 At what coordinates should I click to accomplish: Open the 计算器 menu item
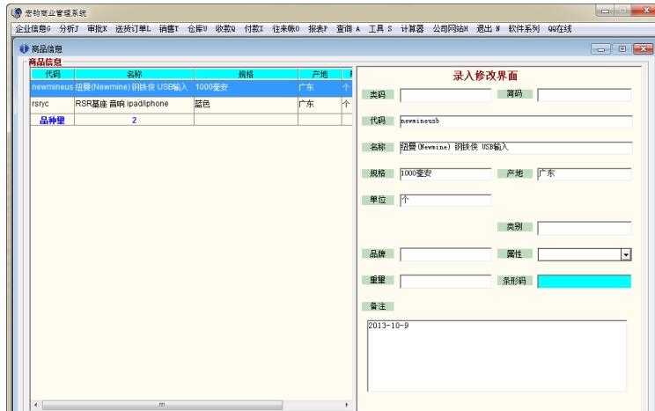[x=412, y=29]
